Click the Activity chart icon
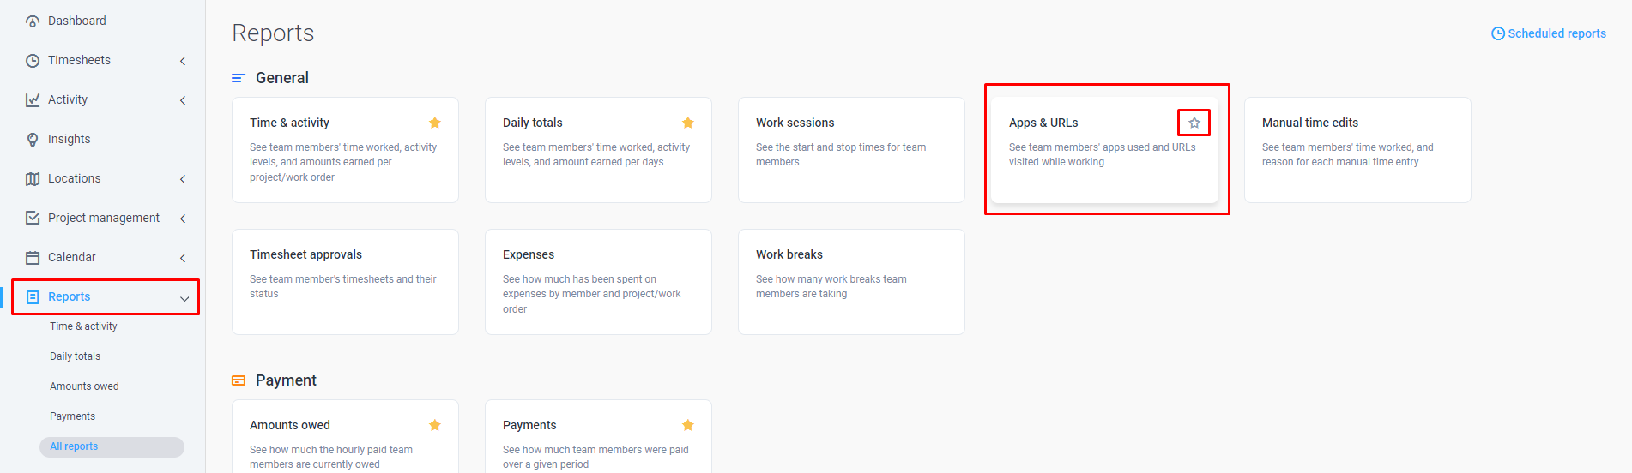 (x=33, y=99)
